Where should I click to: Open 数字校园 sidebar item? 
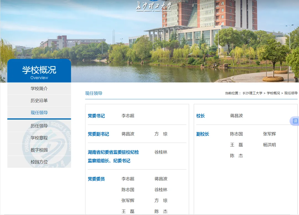39,150
